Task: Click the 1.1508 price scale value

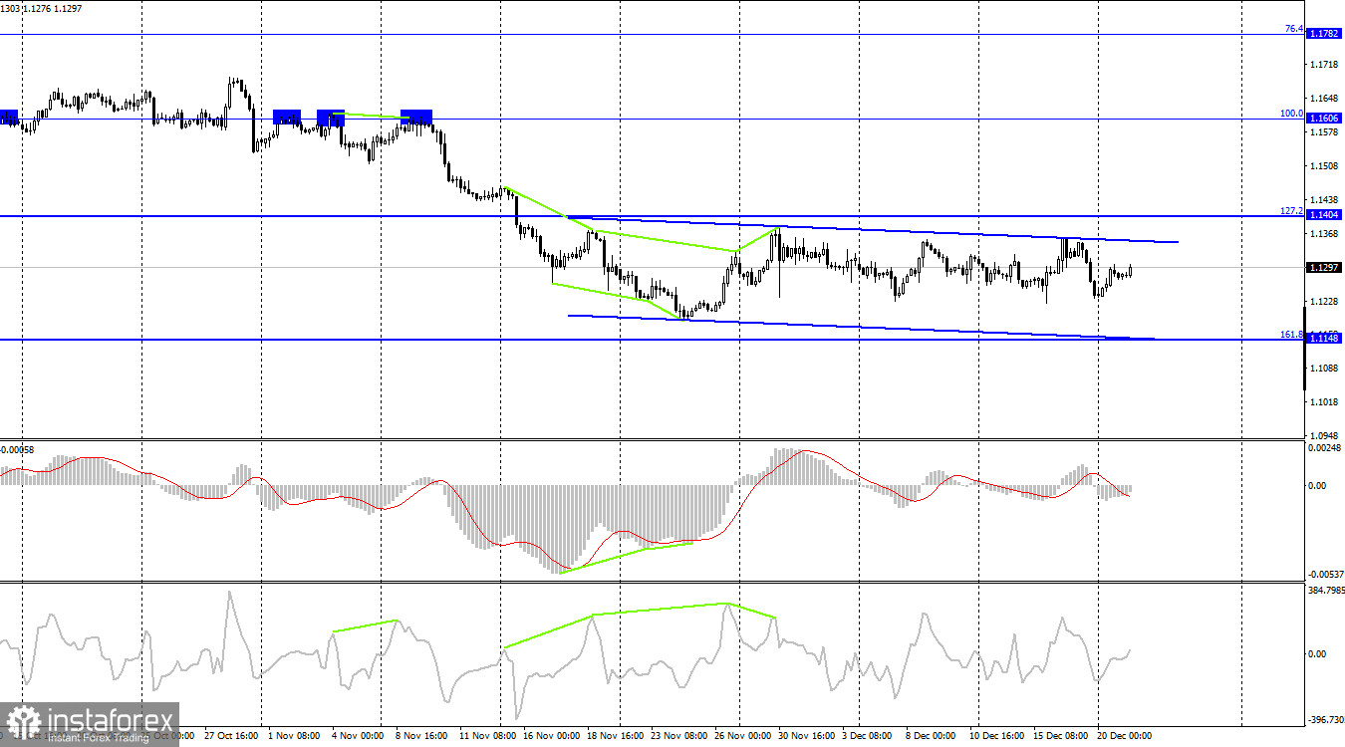Action: point(1325,166)
